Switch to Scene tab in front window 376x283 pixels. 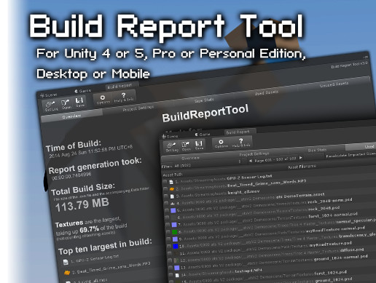coord(170,137)
